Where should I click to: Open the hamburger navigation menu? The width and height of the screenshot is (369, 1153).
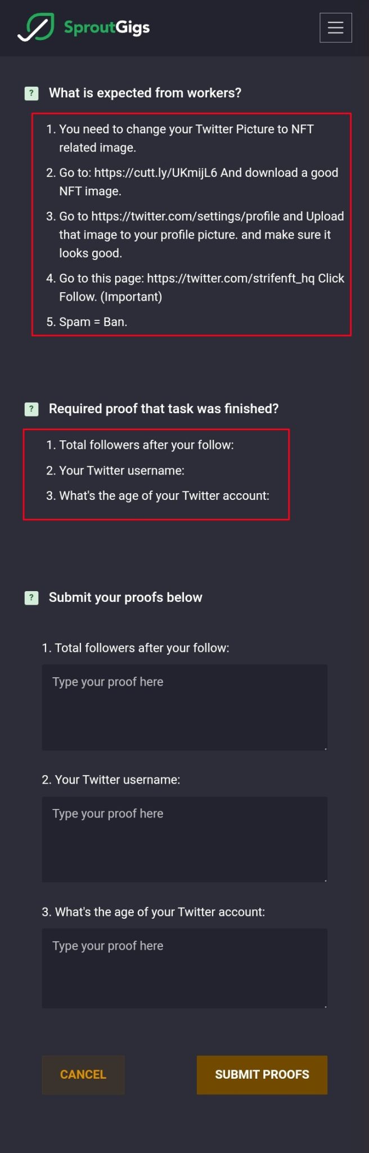point(336,28)
